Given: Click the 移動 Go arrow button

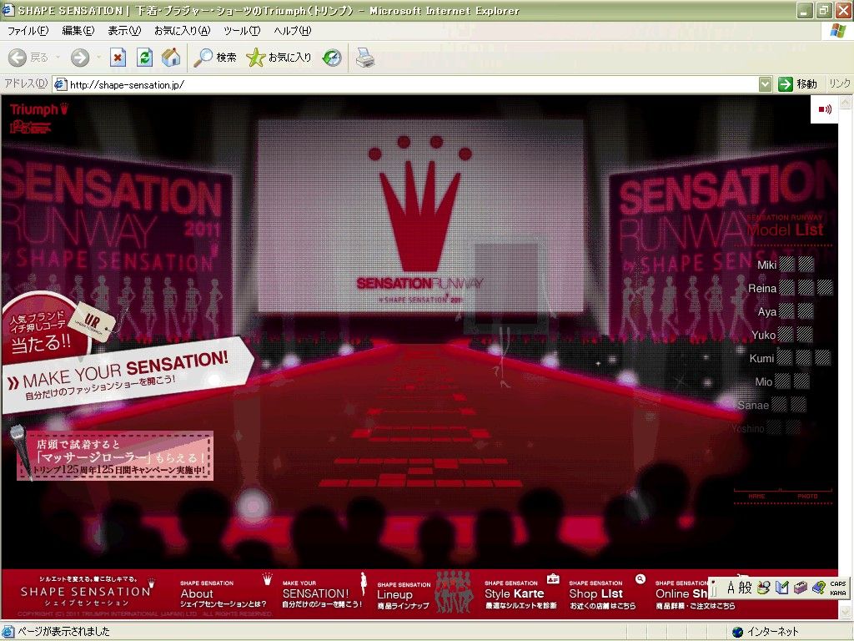Looking at the screenshot, I should click(797, 84).
